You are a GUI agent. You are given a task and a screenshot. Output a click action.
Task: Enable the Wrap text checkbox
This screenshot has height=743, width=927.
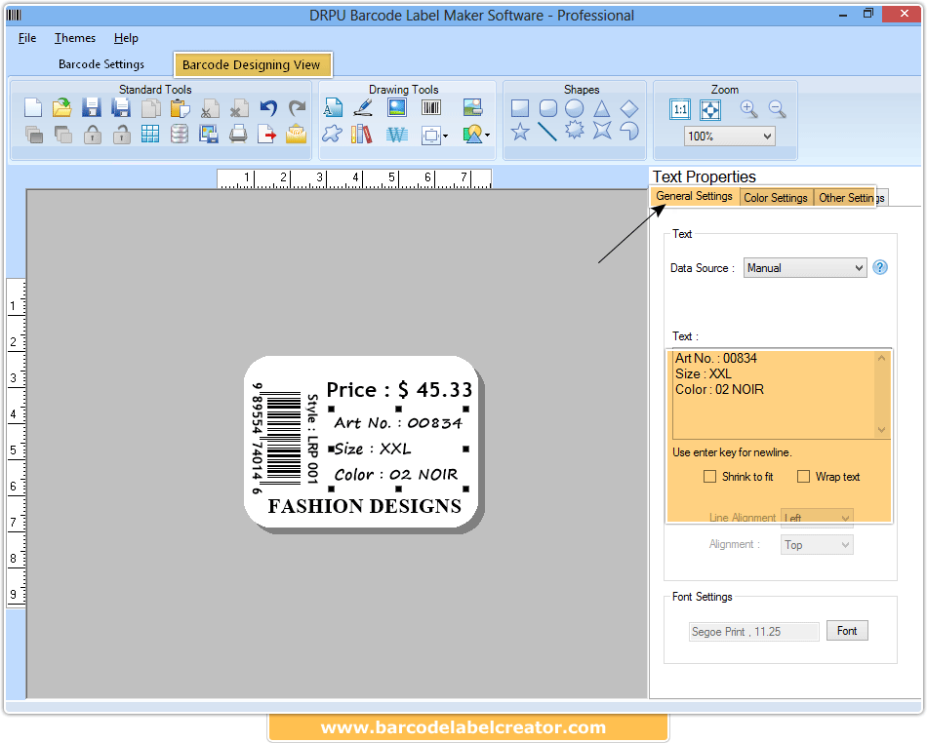point(803,477)
